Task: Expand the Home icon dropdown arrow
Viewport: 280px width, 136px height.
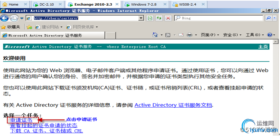Action: [x=162, y=35]
